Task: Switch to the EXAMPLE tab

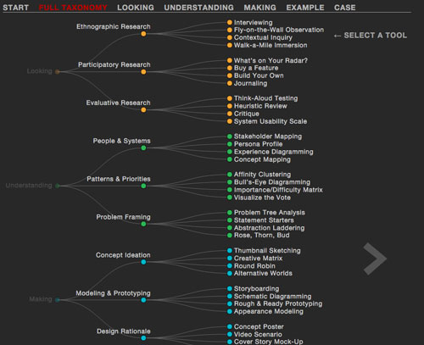Action: [305, 8]
